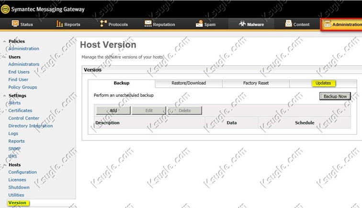
Task: Click the Schedule column header
Action: click(305, 123)
